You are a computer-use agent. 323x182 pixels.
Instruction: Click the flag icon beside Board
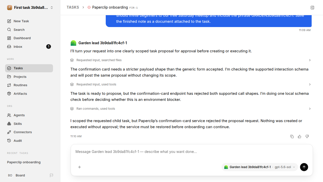coord(51,175)
